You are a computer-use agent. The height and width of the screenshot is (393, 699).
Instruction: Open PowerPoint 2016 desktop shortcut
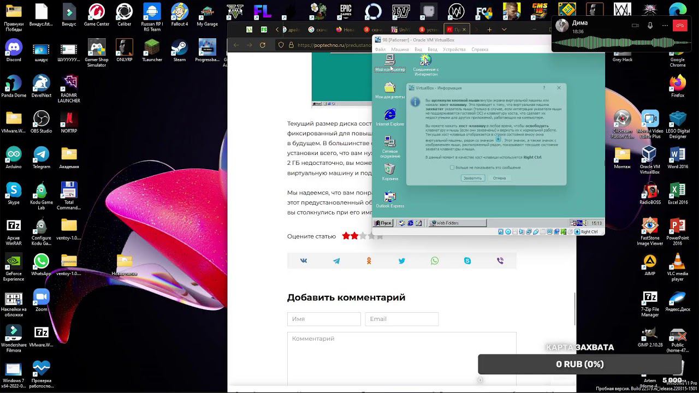[x=678, y=232]
